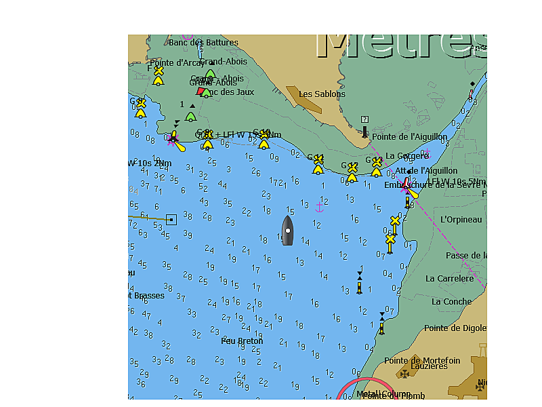
Task: Click the Pointe de Digolet label
Action: [455, 328]
